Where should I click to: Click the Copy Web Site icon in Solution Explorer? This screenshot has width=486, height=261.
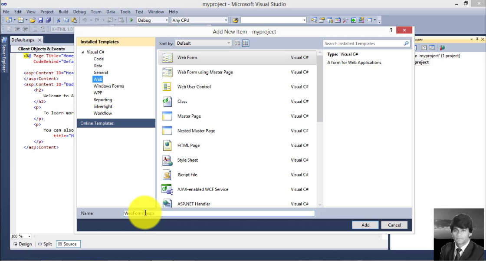click(x=442, y=48)
